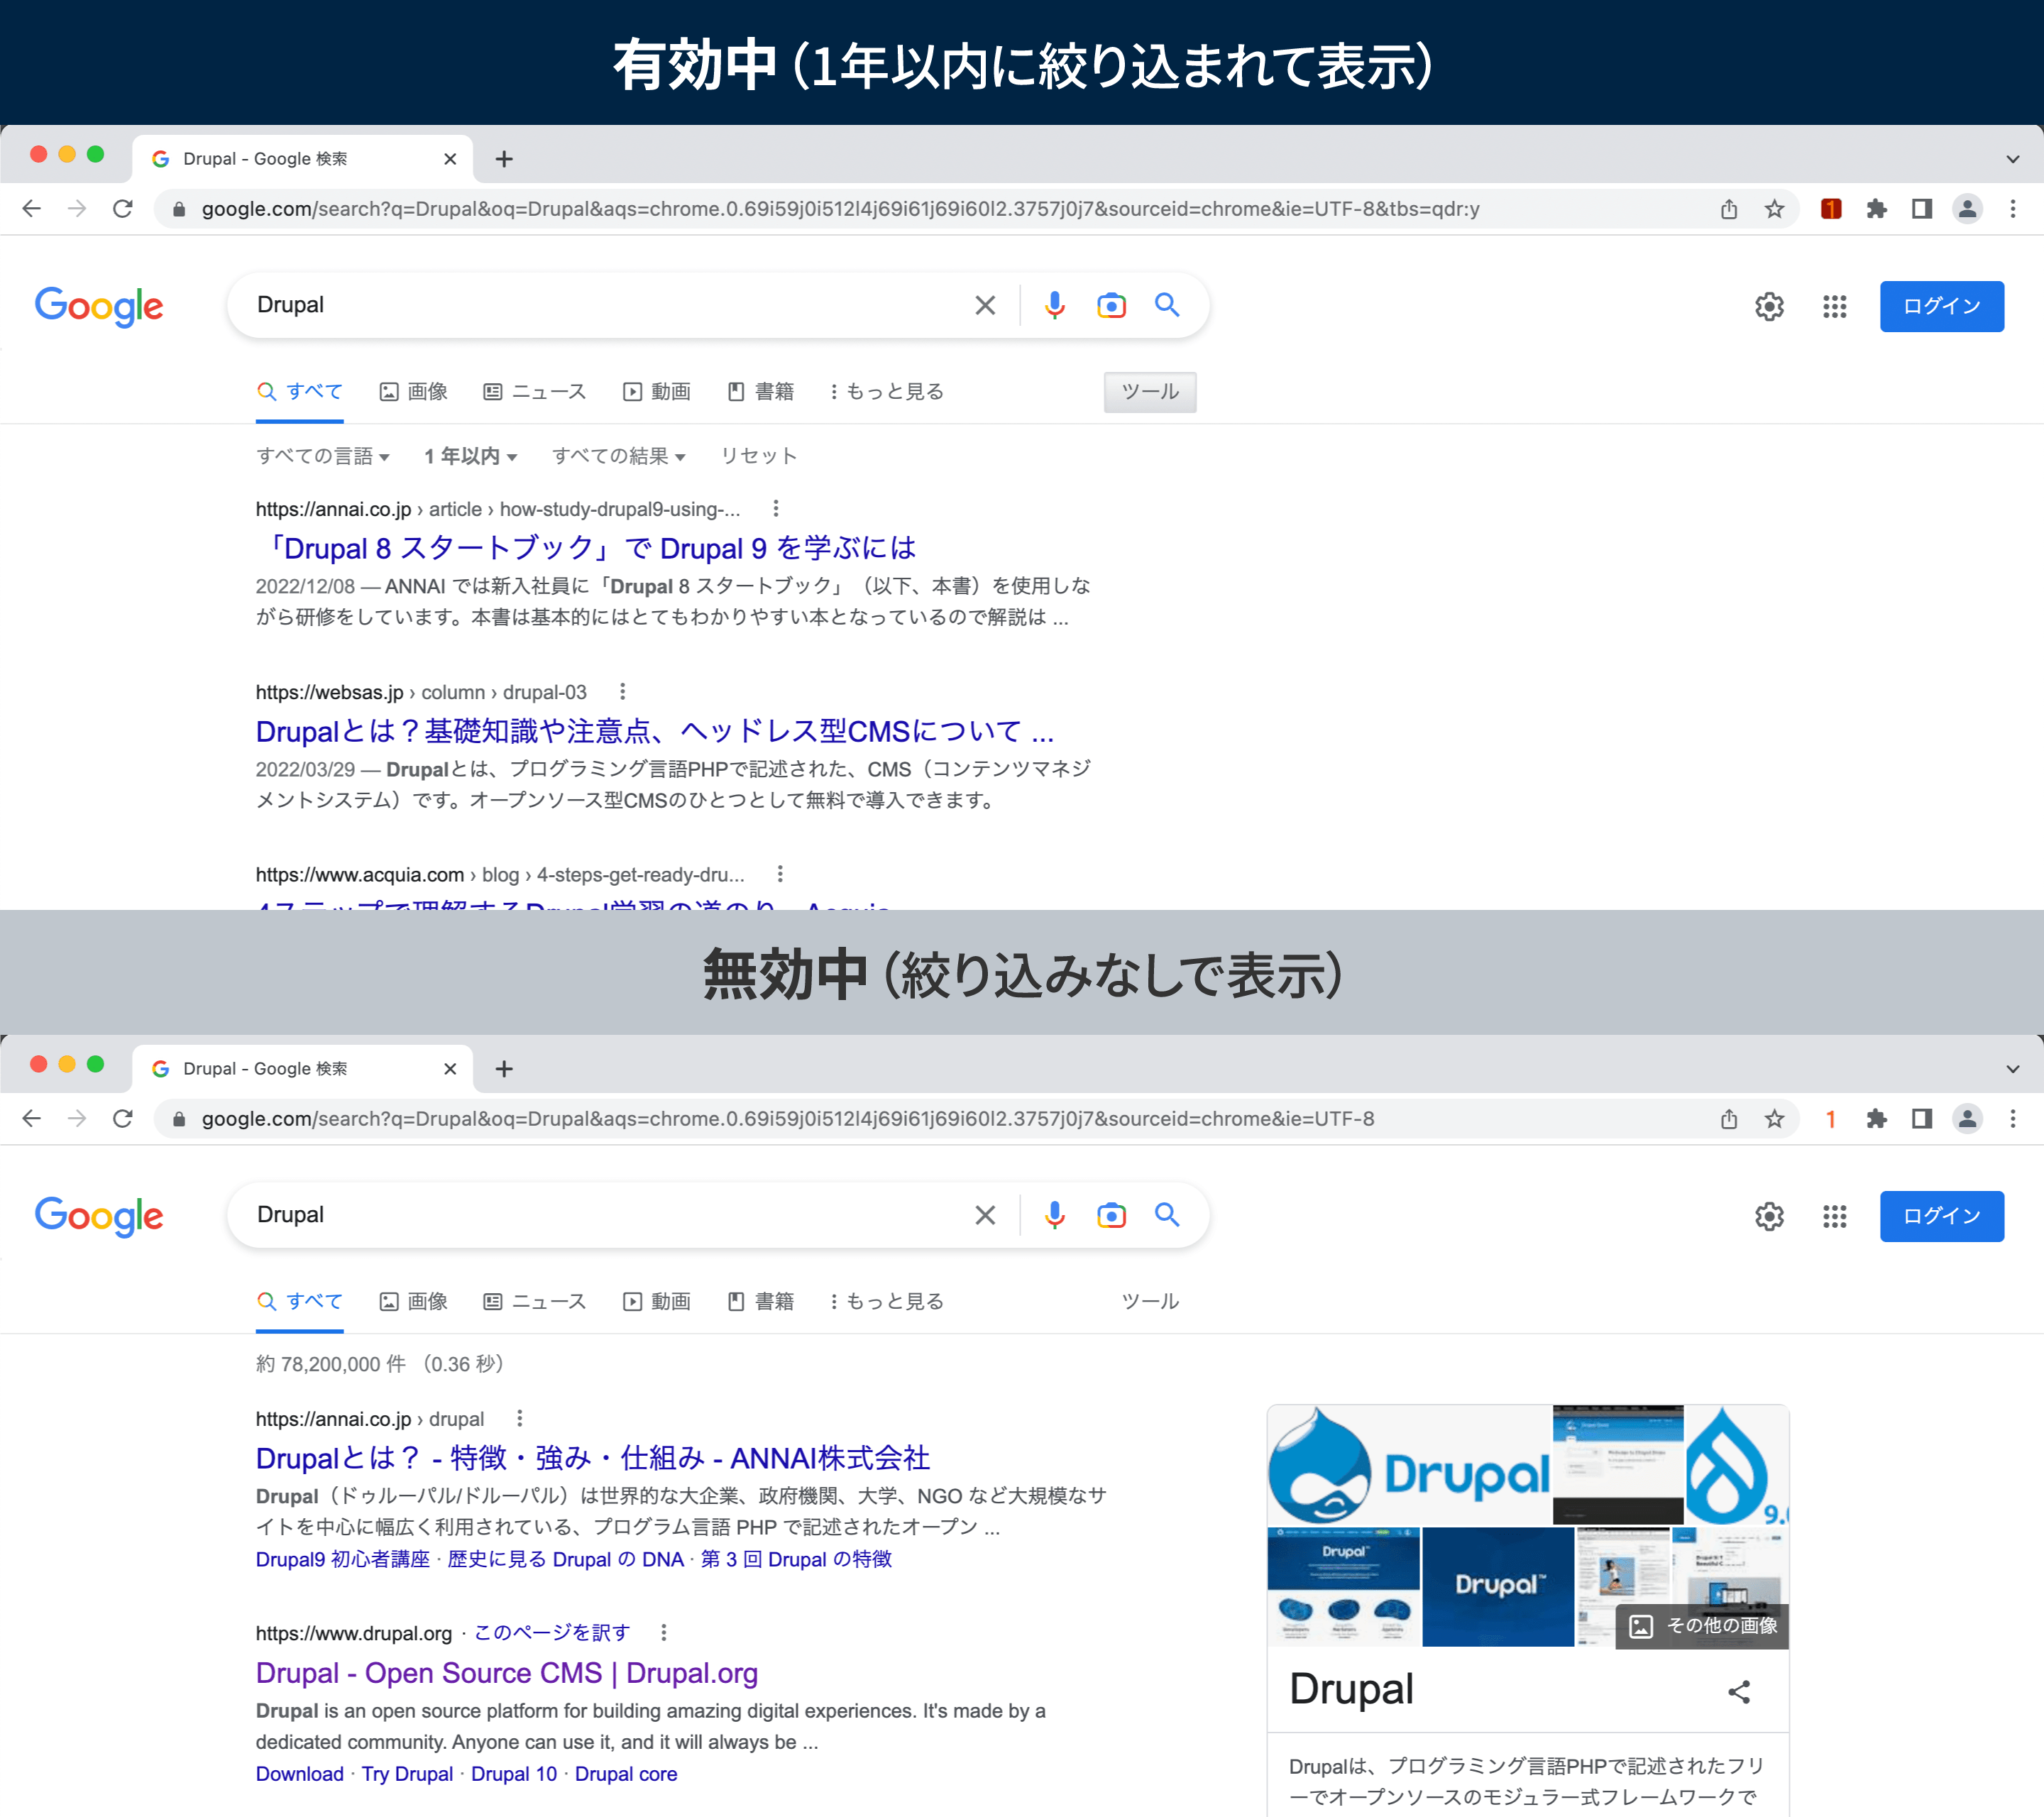Click the Drupal9 初心者講座 sitelink
This screenshot has height=1817, width=2044.
click(x=343, y=1559)
